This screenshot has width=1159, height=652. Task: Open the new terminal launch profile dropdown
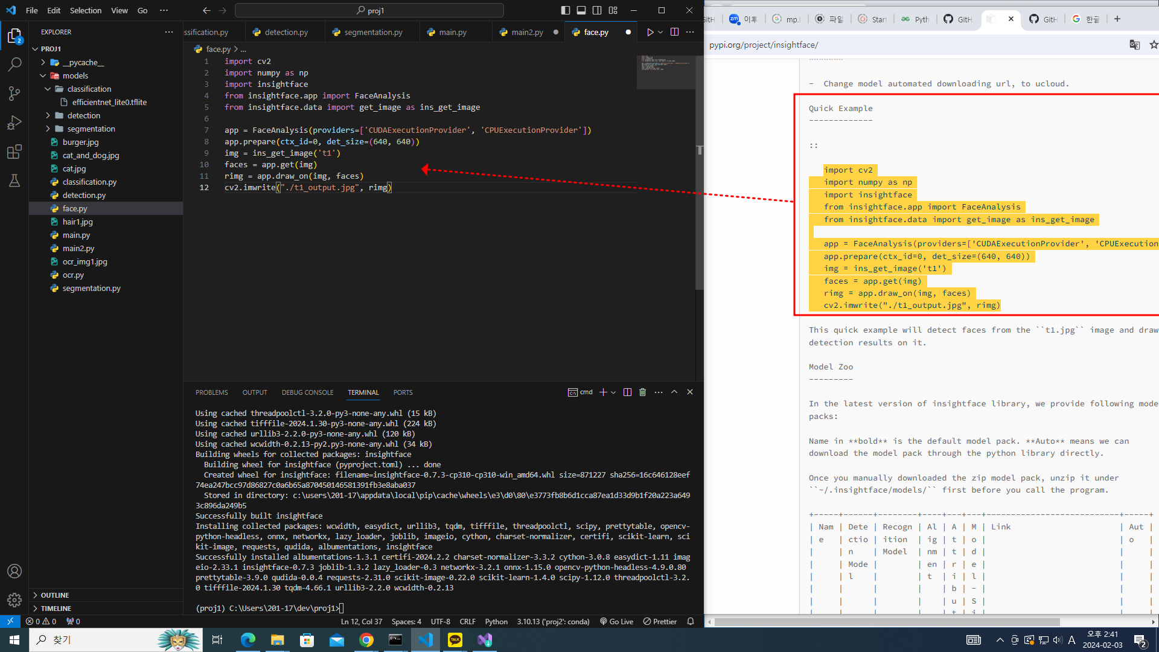click(x=613, y=392)
